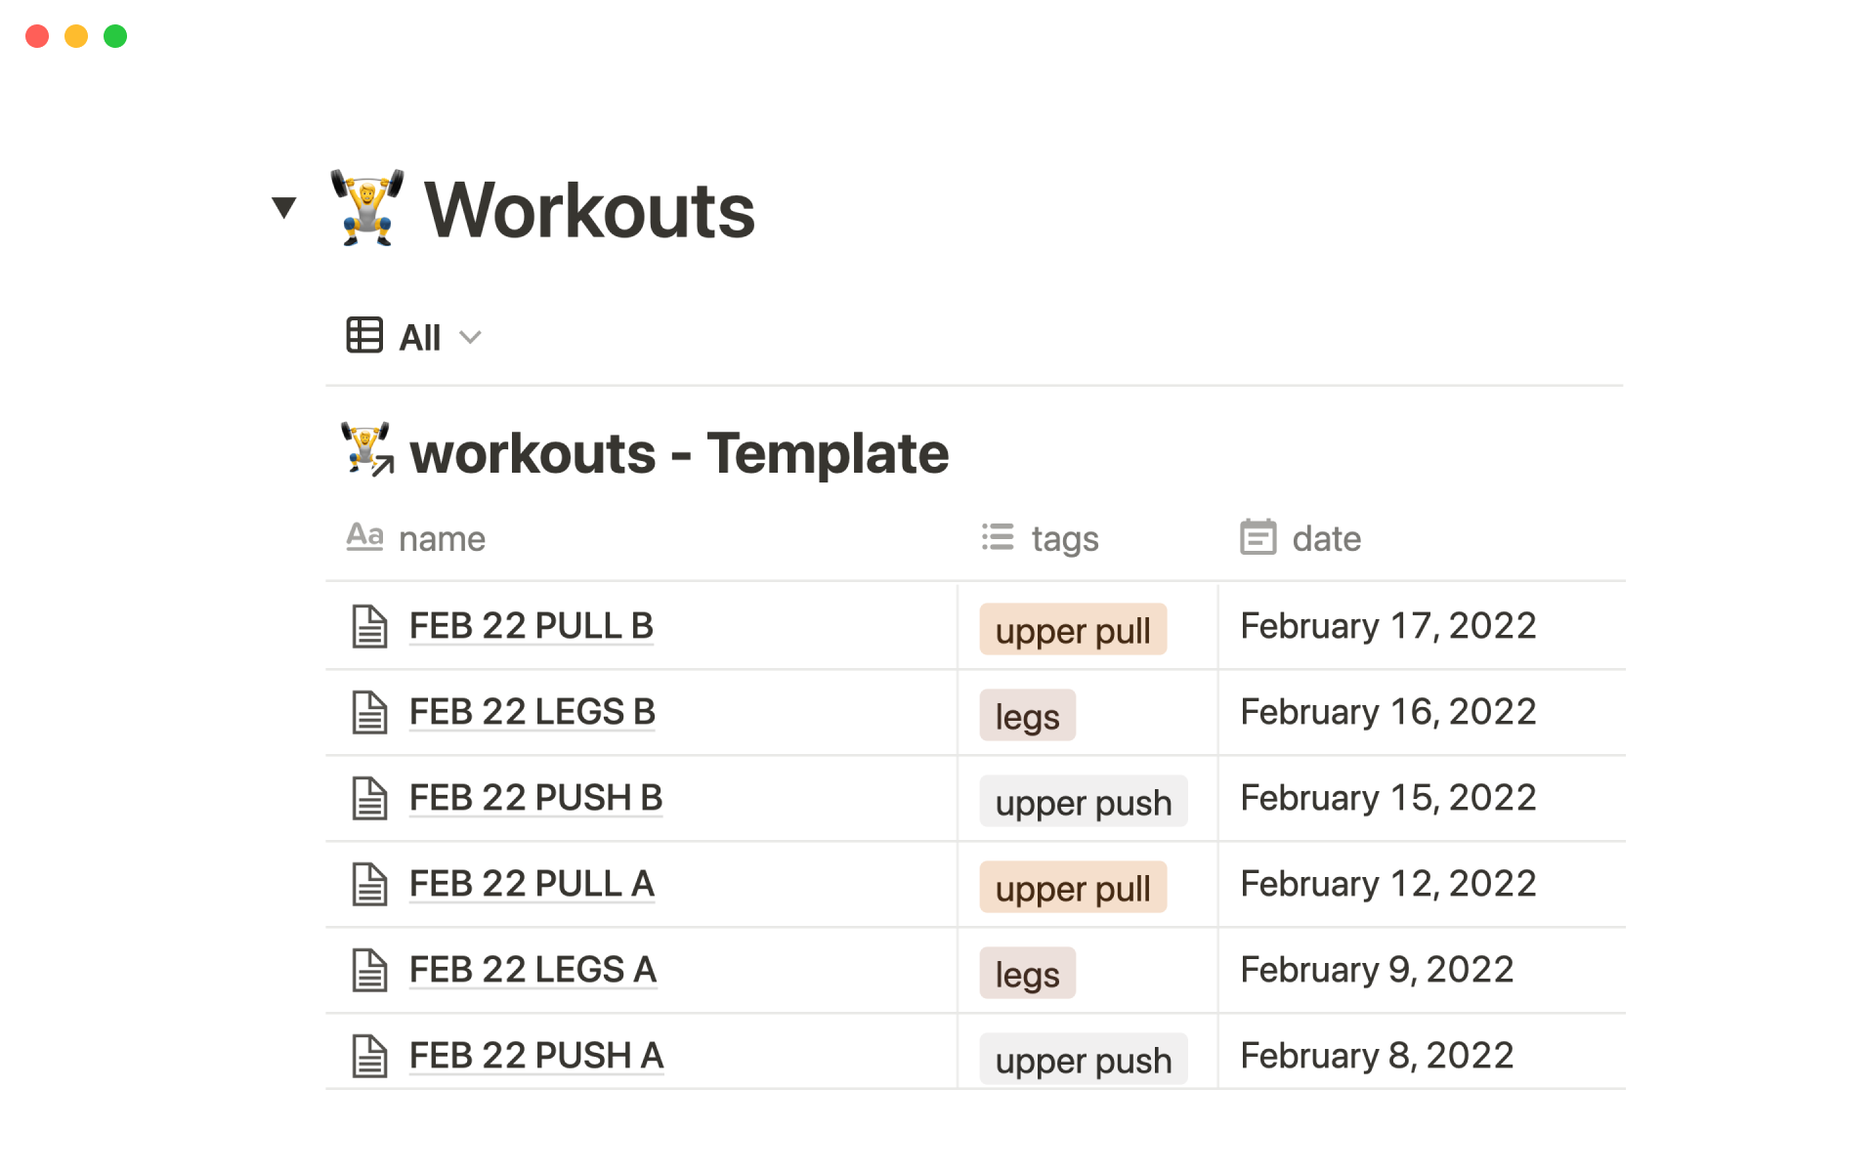The height and width of the screenshot is (1172, 1876).
Task: Click the upper push tag on FEB 22 PUSH A
Action: [x=1083, y=1060]
